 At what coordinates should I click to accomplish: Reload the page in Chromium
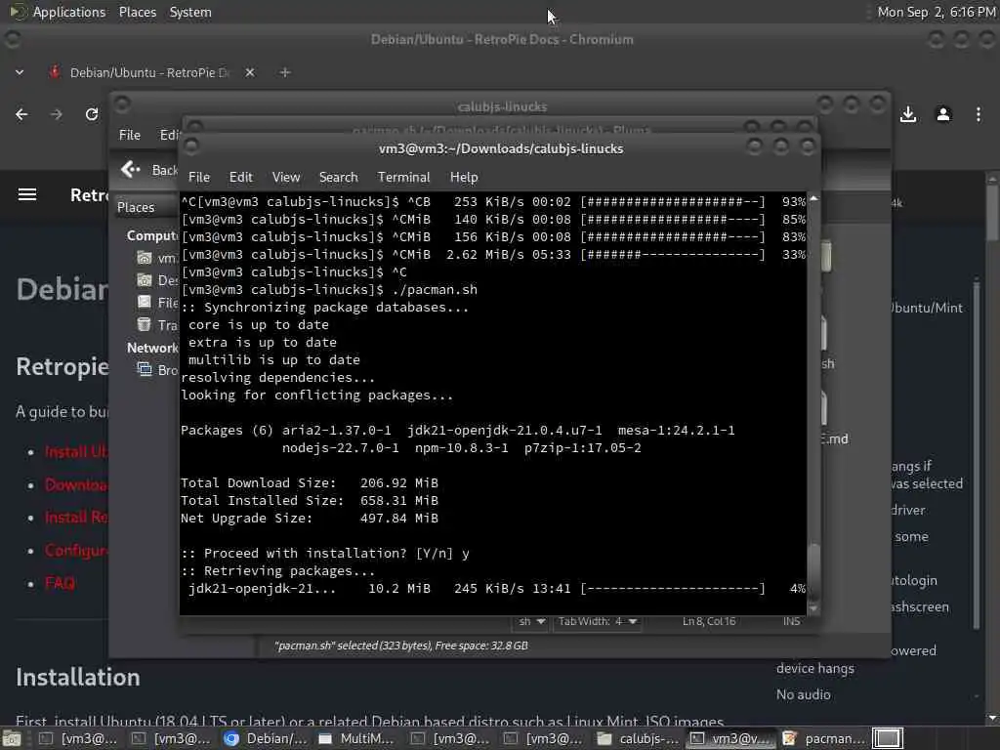(92, 115)
